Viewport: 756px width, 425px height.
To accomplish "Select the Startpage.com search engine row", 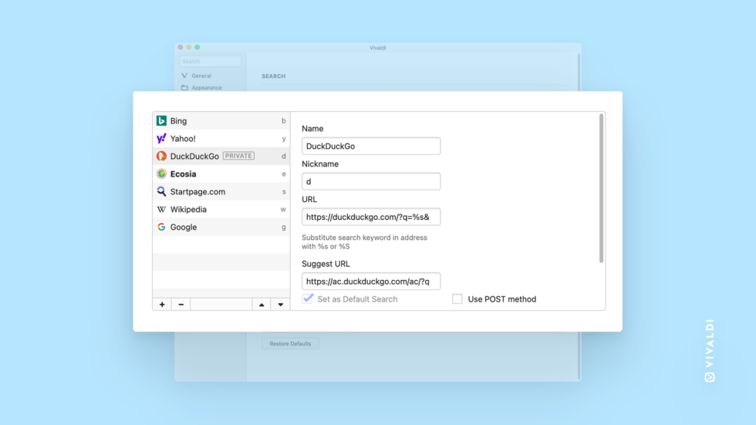I will (x=221, y=191).
